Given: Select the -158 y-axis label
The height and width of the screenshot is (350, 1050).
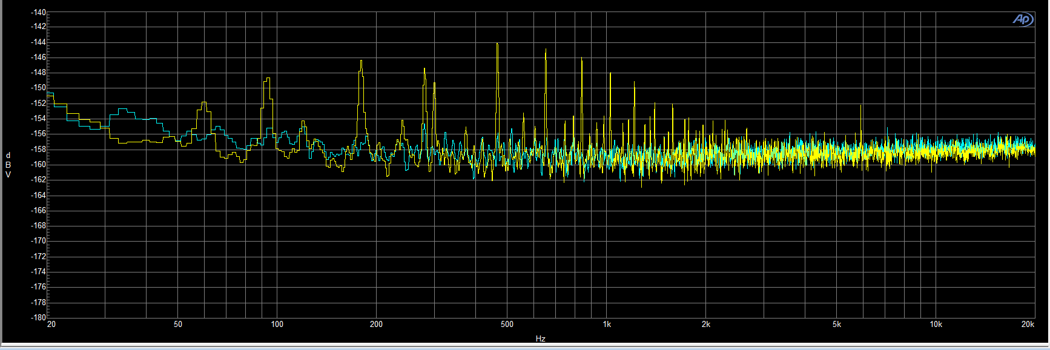Looking at the screenshot, I should (x=38, y=149).
